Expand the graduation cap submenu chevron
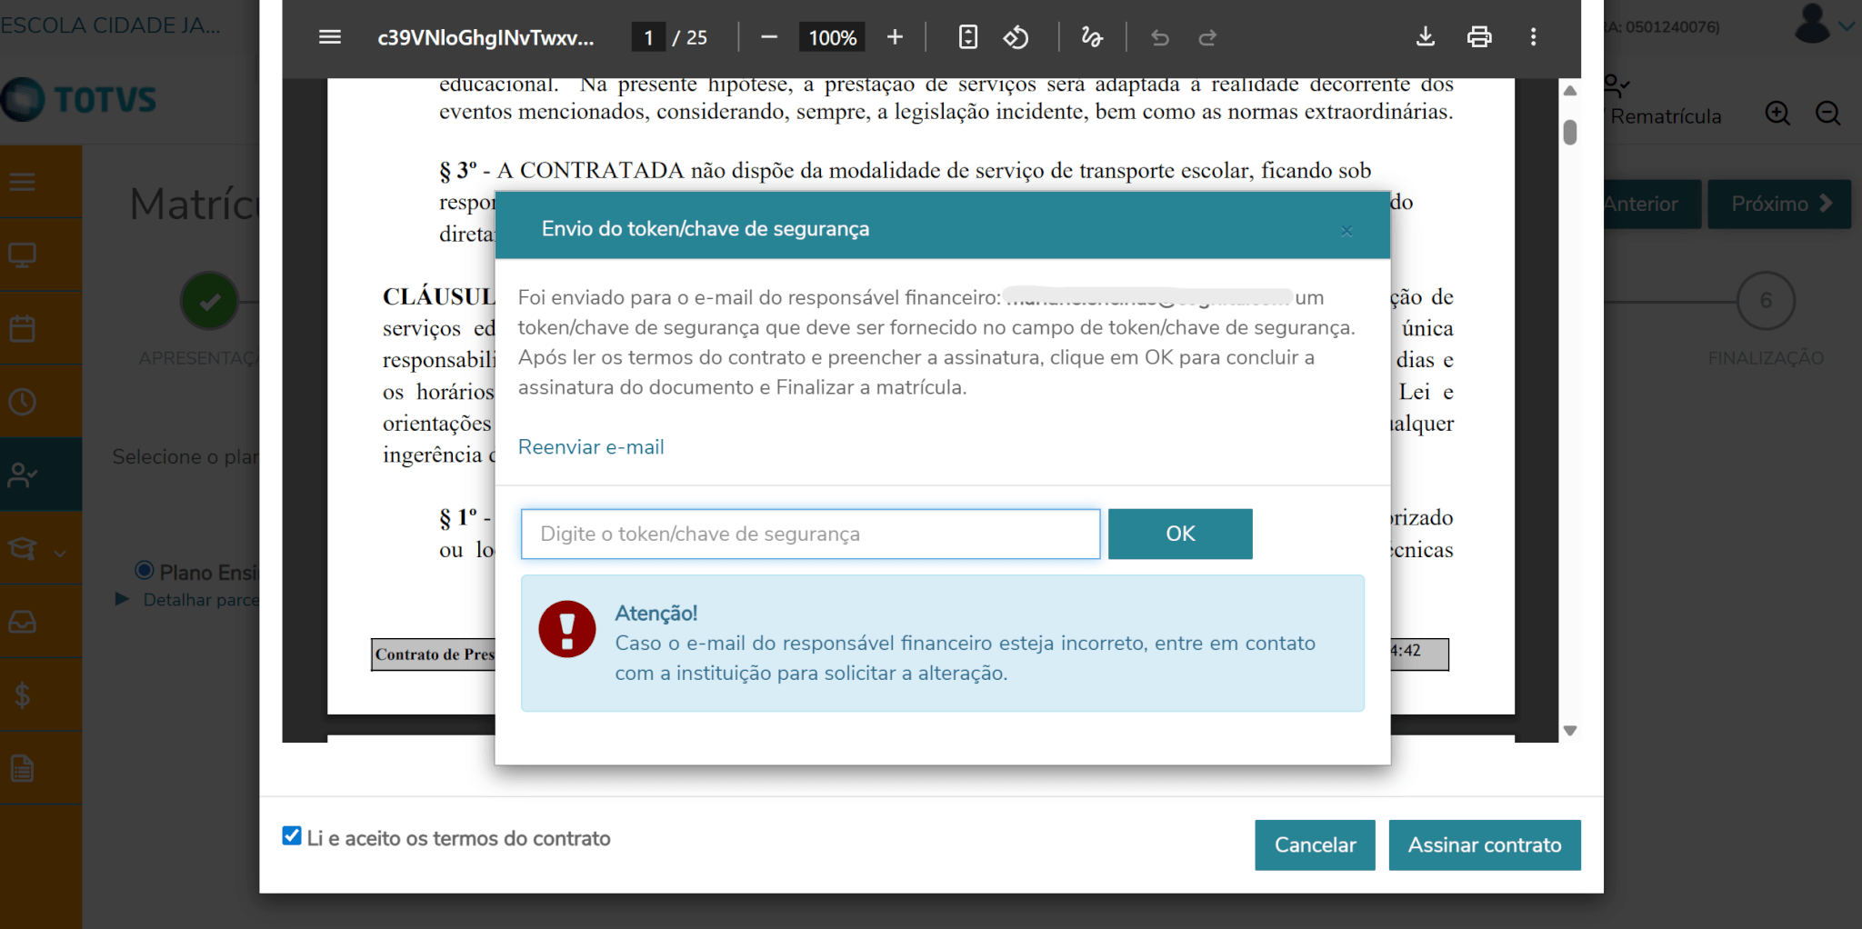Screen dimensions: 1862x929 60,553
